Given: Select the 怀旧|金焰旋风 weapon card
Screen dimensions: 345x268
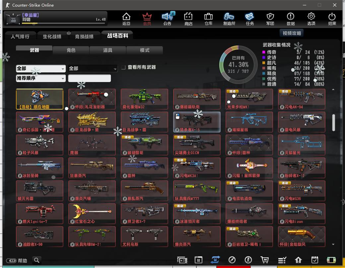Looking at the screenshot, I should [x=302, y=236].
